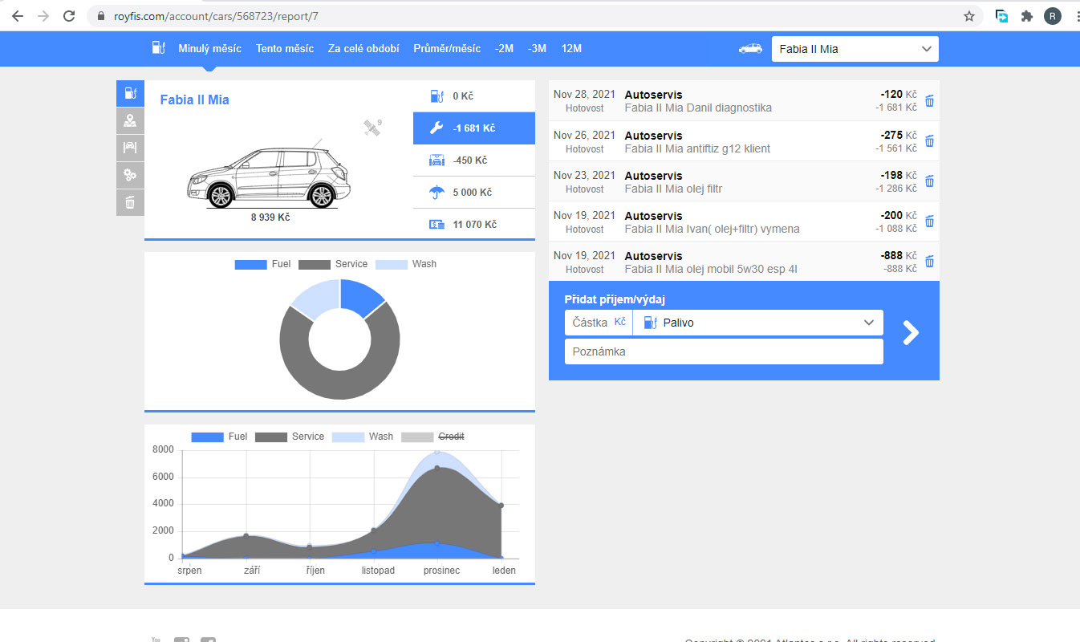The height and width of the screenshot is (642, 1080).
Task: Click the Nov 28, 2021 Autoservis entry
Action: tap(744, 101)
